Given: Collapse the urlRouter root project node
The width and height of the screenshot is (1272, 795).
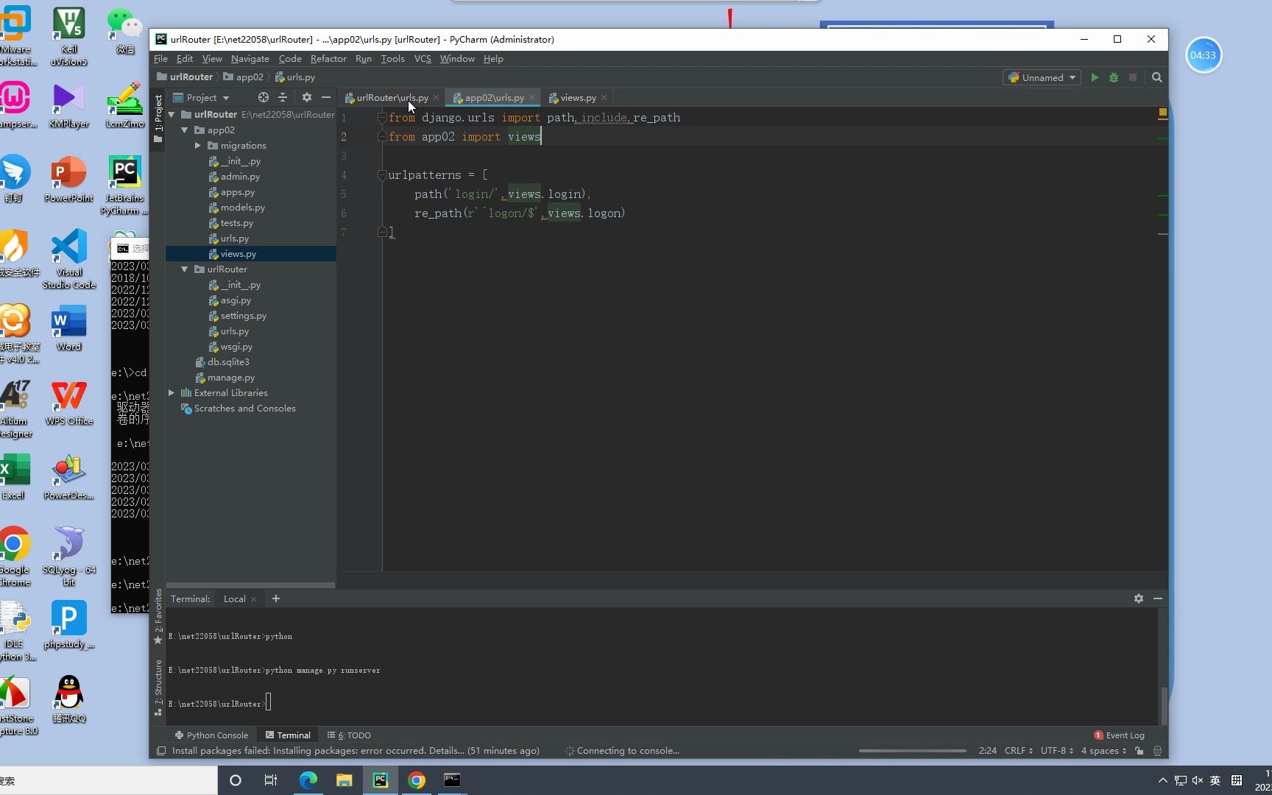Looking at the screenshot, I should [172, 115].
